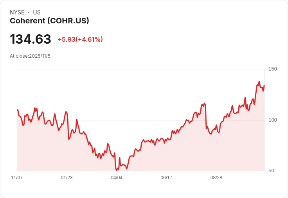Click the first starting point of the price line
Screen dimensions: 288x198
click(17, 110)
